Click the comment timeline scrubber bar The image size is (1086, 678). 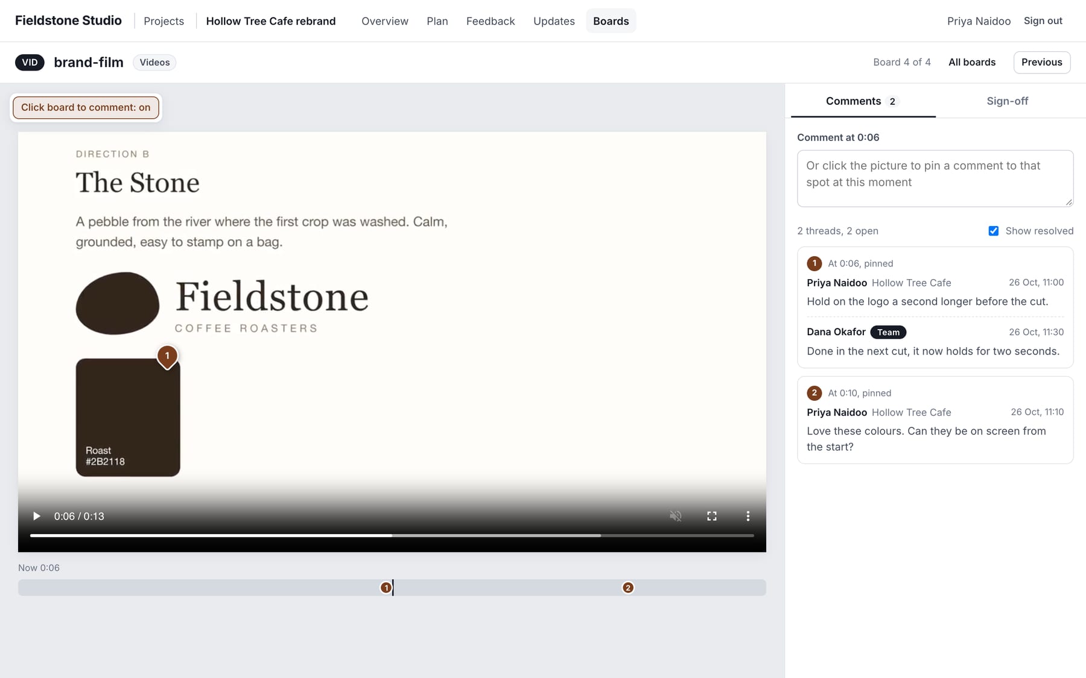(392, 588)
